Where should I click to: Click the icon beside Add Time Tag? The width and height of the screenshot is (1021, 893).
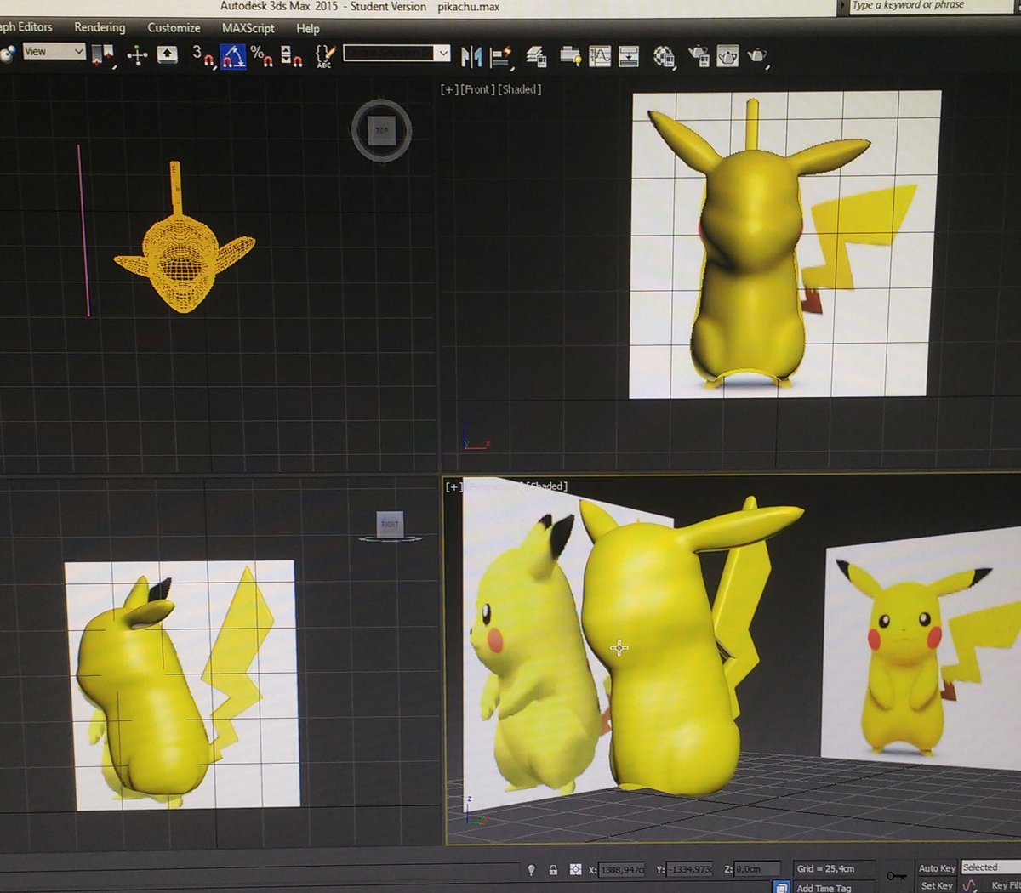pos(780,887)
